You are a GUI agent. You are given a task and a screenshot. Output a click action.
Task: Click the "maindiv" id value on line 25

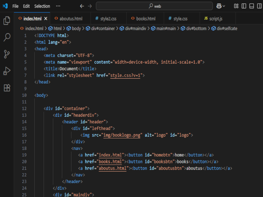[82, 195]
